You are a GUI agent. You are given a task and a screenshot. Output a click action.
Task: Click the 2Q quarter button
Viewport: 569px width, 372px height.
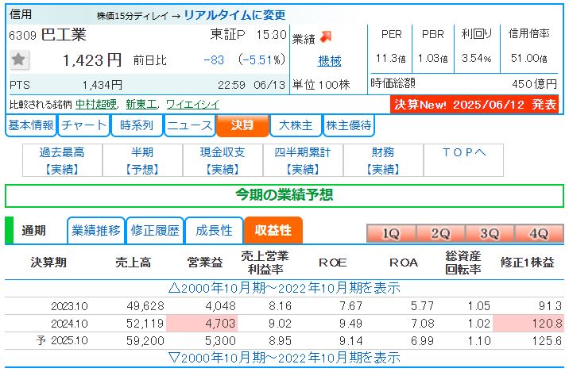pyautogui.click(x=440, y=234)
